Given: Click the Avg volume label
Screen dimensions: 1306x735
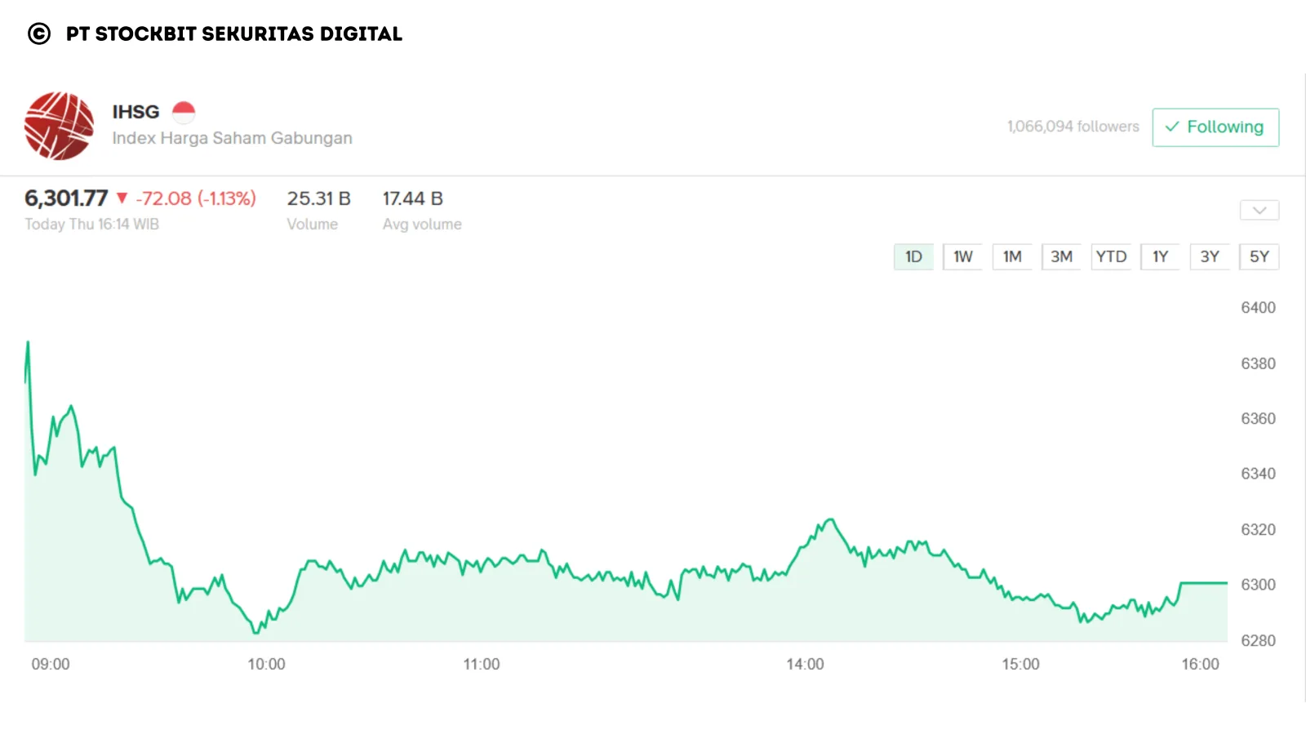Looking at the screenshot, I should [x=422, y=225].
